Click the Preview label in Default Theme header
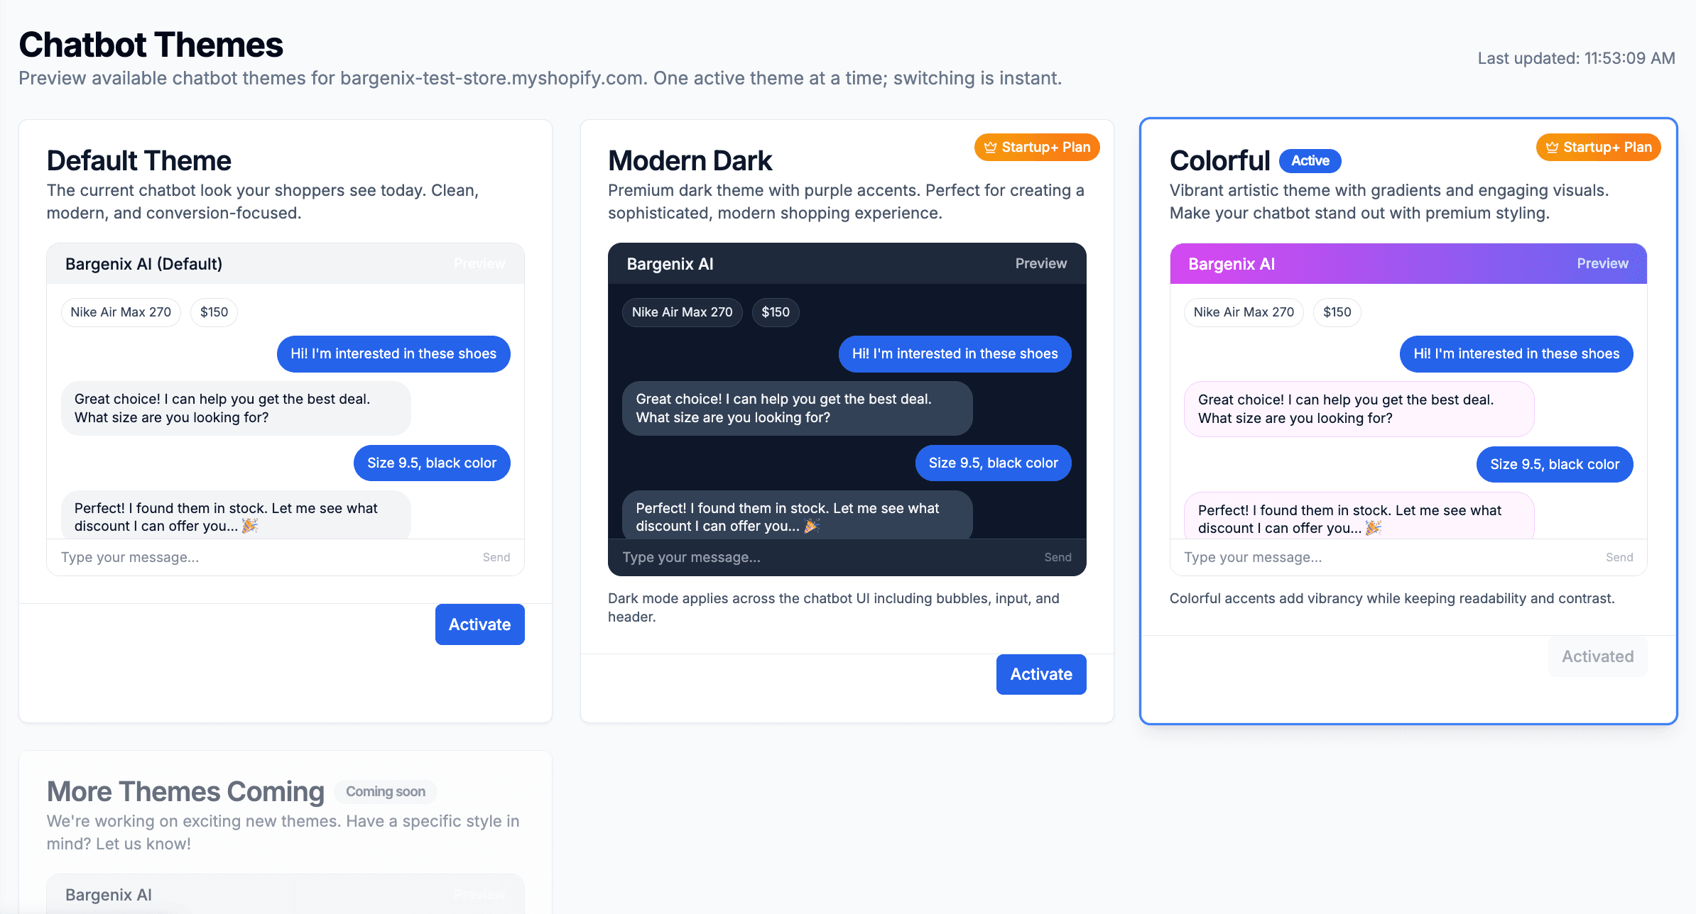Image resolution: width=1696 pixels, height=914 pixels. (x=479, y=263)
